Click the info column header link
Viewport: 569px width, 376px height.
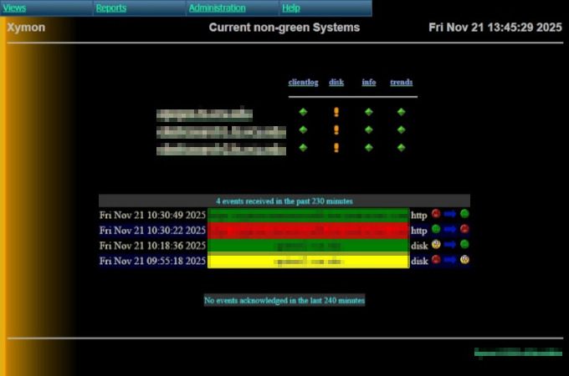(369, 82)
